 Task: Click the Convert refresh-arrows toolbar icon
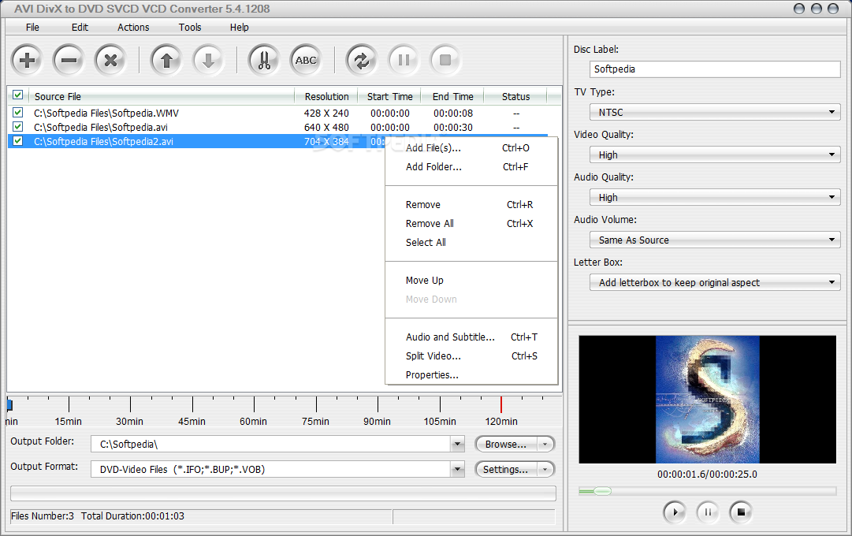(x=362, y=60)
